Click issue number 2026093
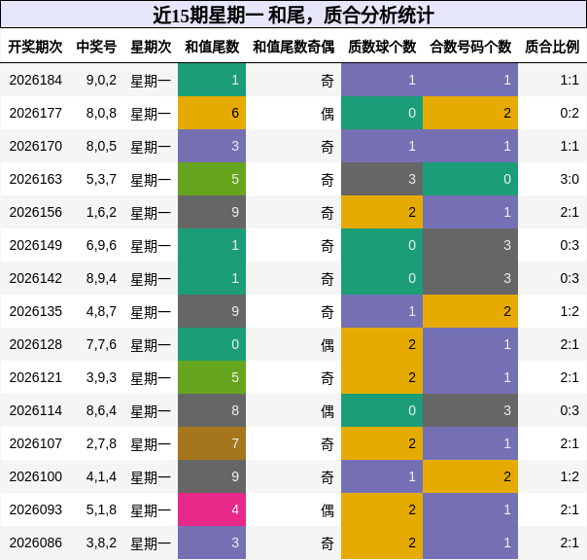This screenshot has height=560, width=587. tap(36, 509)
